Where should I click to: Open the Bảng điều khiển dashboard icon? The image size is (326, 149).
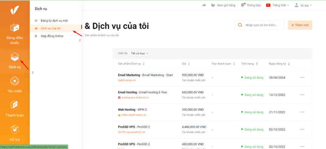[15, 28]
